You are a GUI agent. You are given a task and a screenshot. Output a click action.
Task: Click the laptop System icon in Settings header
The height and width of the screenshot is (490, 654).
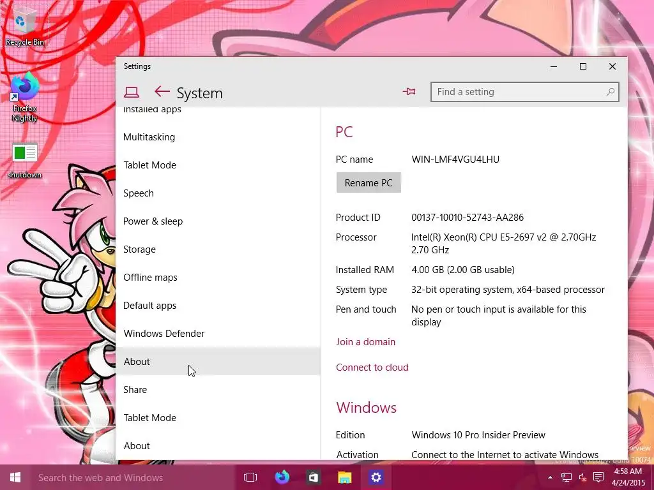coord(132,92)
